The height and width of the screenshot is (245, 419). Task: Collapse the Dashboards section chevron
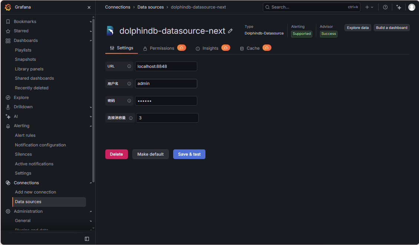(90, 41)
